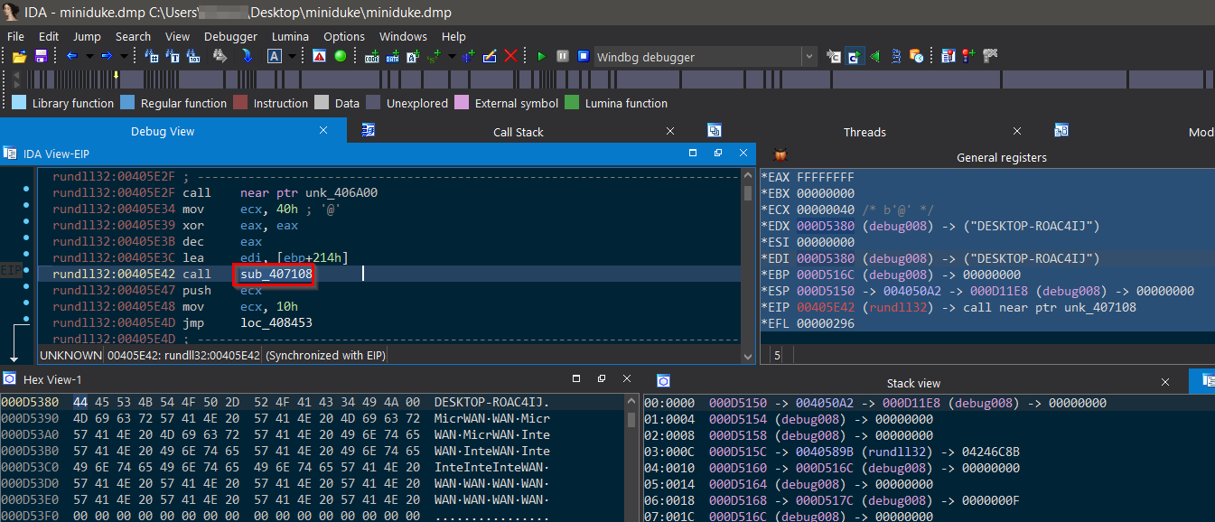
Task: Float the IDA View-EIP panel
Action: point(718,154)
